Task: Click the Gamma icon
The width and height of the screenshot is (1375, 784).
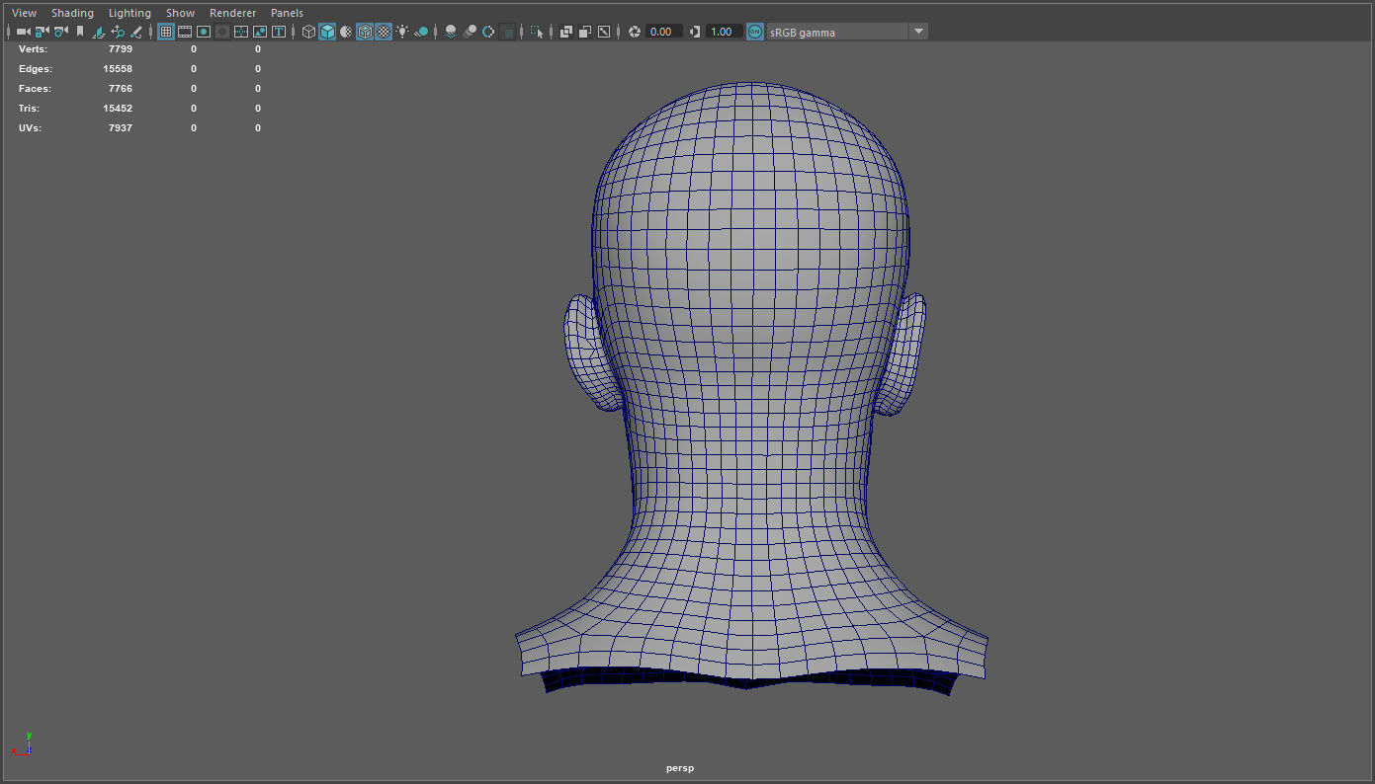Action: (695, 32)
